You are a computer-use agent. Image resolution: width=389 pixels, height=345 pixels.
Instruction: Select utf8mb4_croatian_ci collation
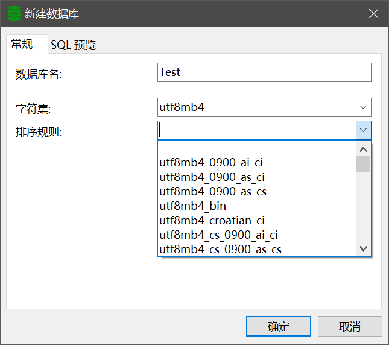257,221
